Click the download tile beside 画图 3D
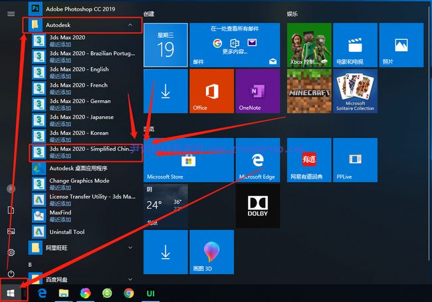 click(165, 252)
